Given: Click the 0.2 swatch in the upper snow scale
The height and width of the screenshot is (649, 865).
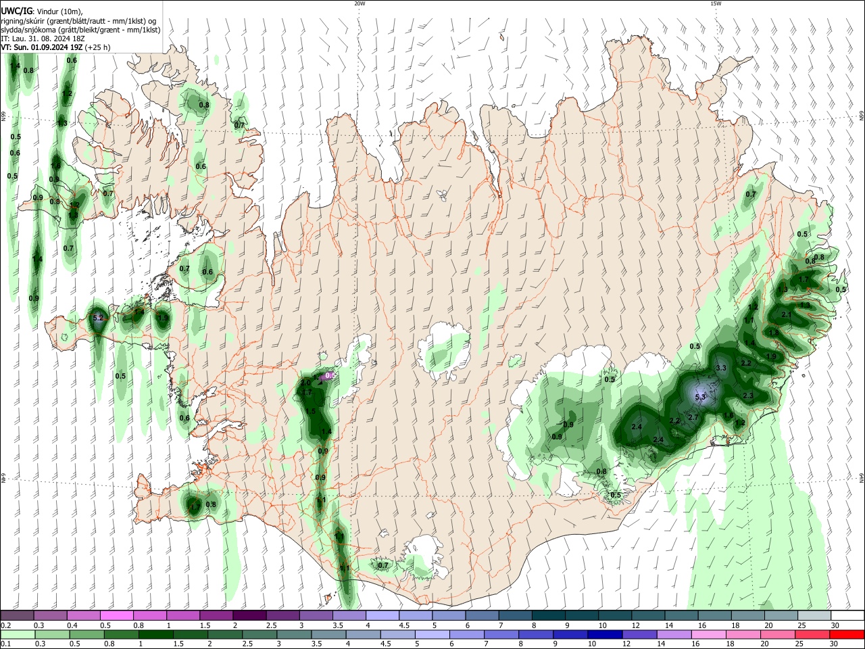Looking at the screenshot, I should [x=17, y=615].
